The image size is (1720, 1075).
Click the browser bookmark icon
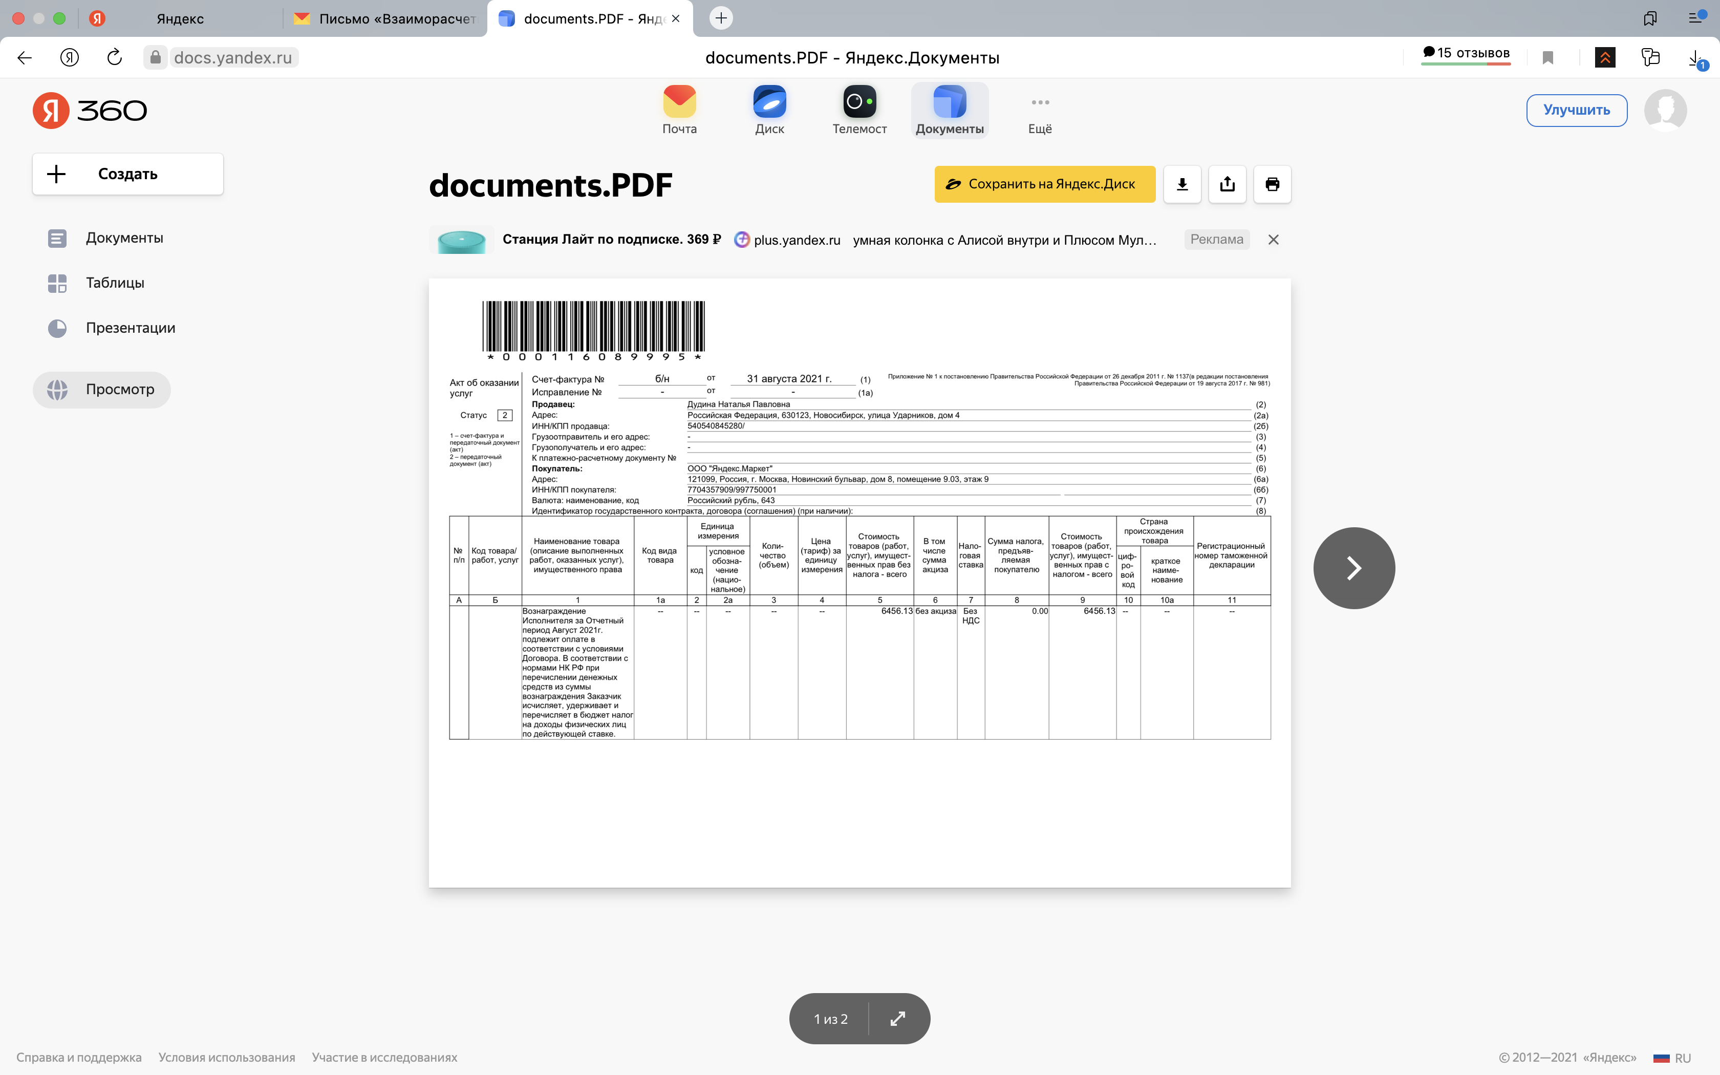(x=1547, y=57)
